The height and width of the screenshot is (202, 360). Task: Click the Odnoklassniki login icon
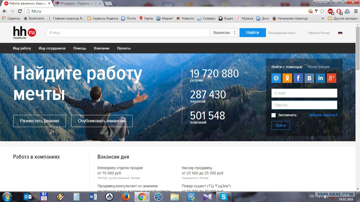287,78
